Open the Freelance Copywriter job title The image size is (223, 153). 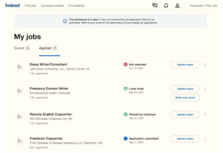(46, 138)
